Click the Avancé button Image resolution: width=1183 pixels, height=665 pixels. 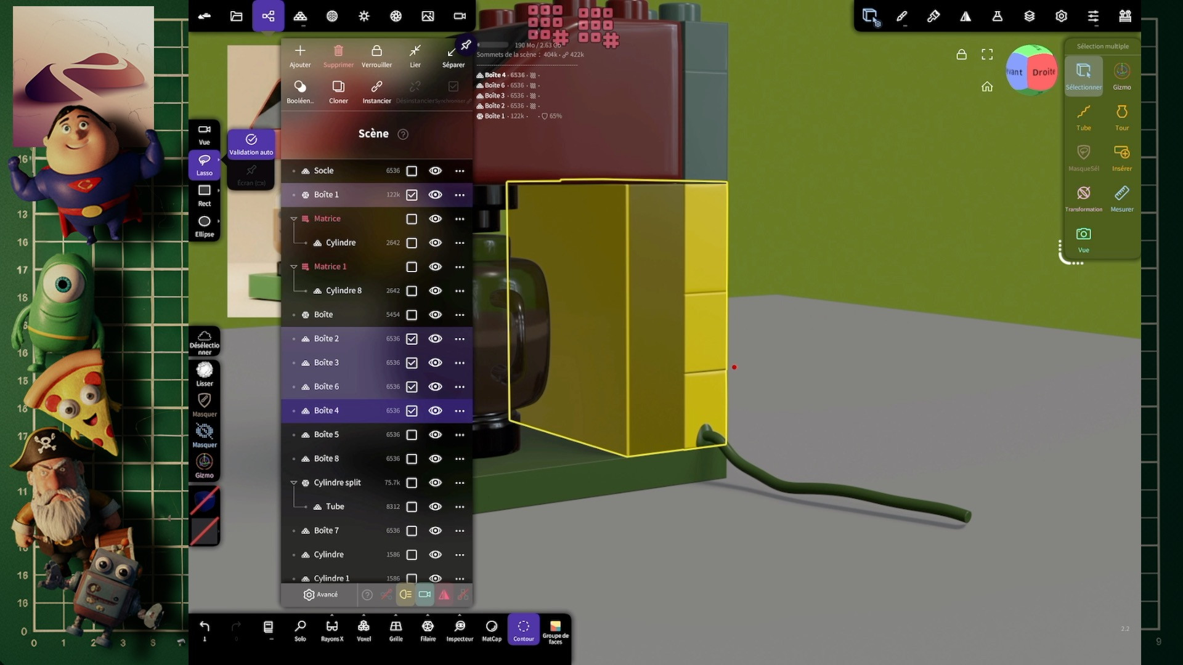[320, 595]
